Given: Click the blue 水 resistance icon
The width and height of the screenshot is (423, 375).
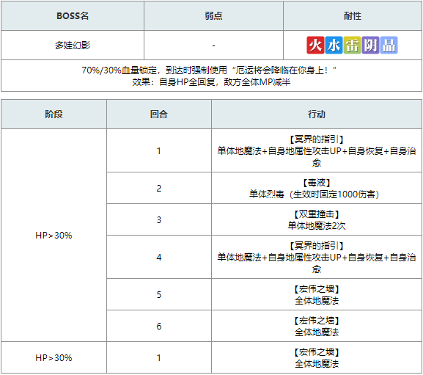Looking at the screenshot, I should (x=334, y=45).
